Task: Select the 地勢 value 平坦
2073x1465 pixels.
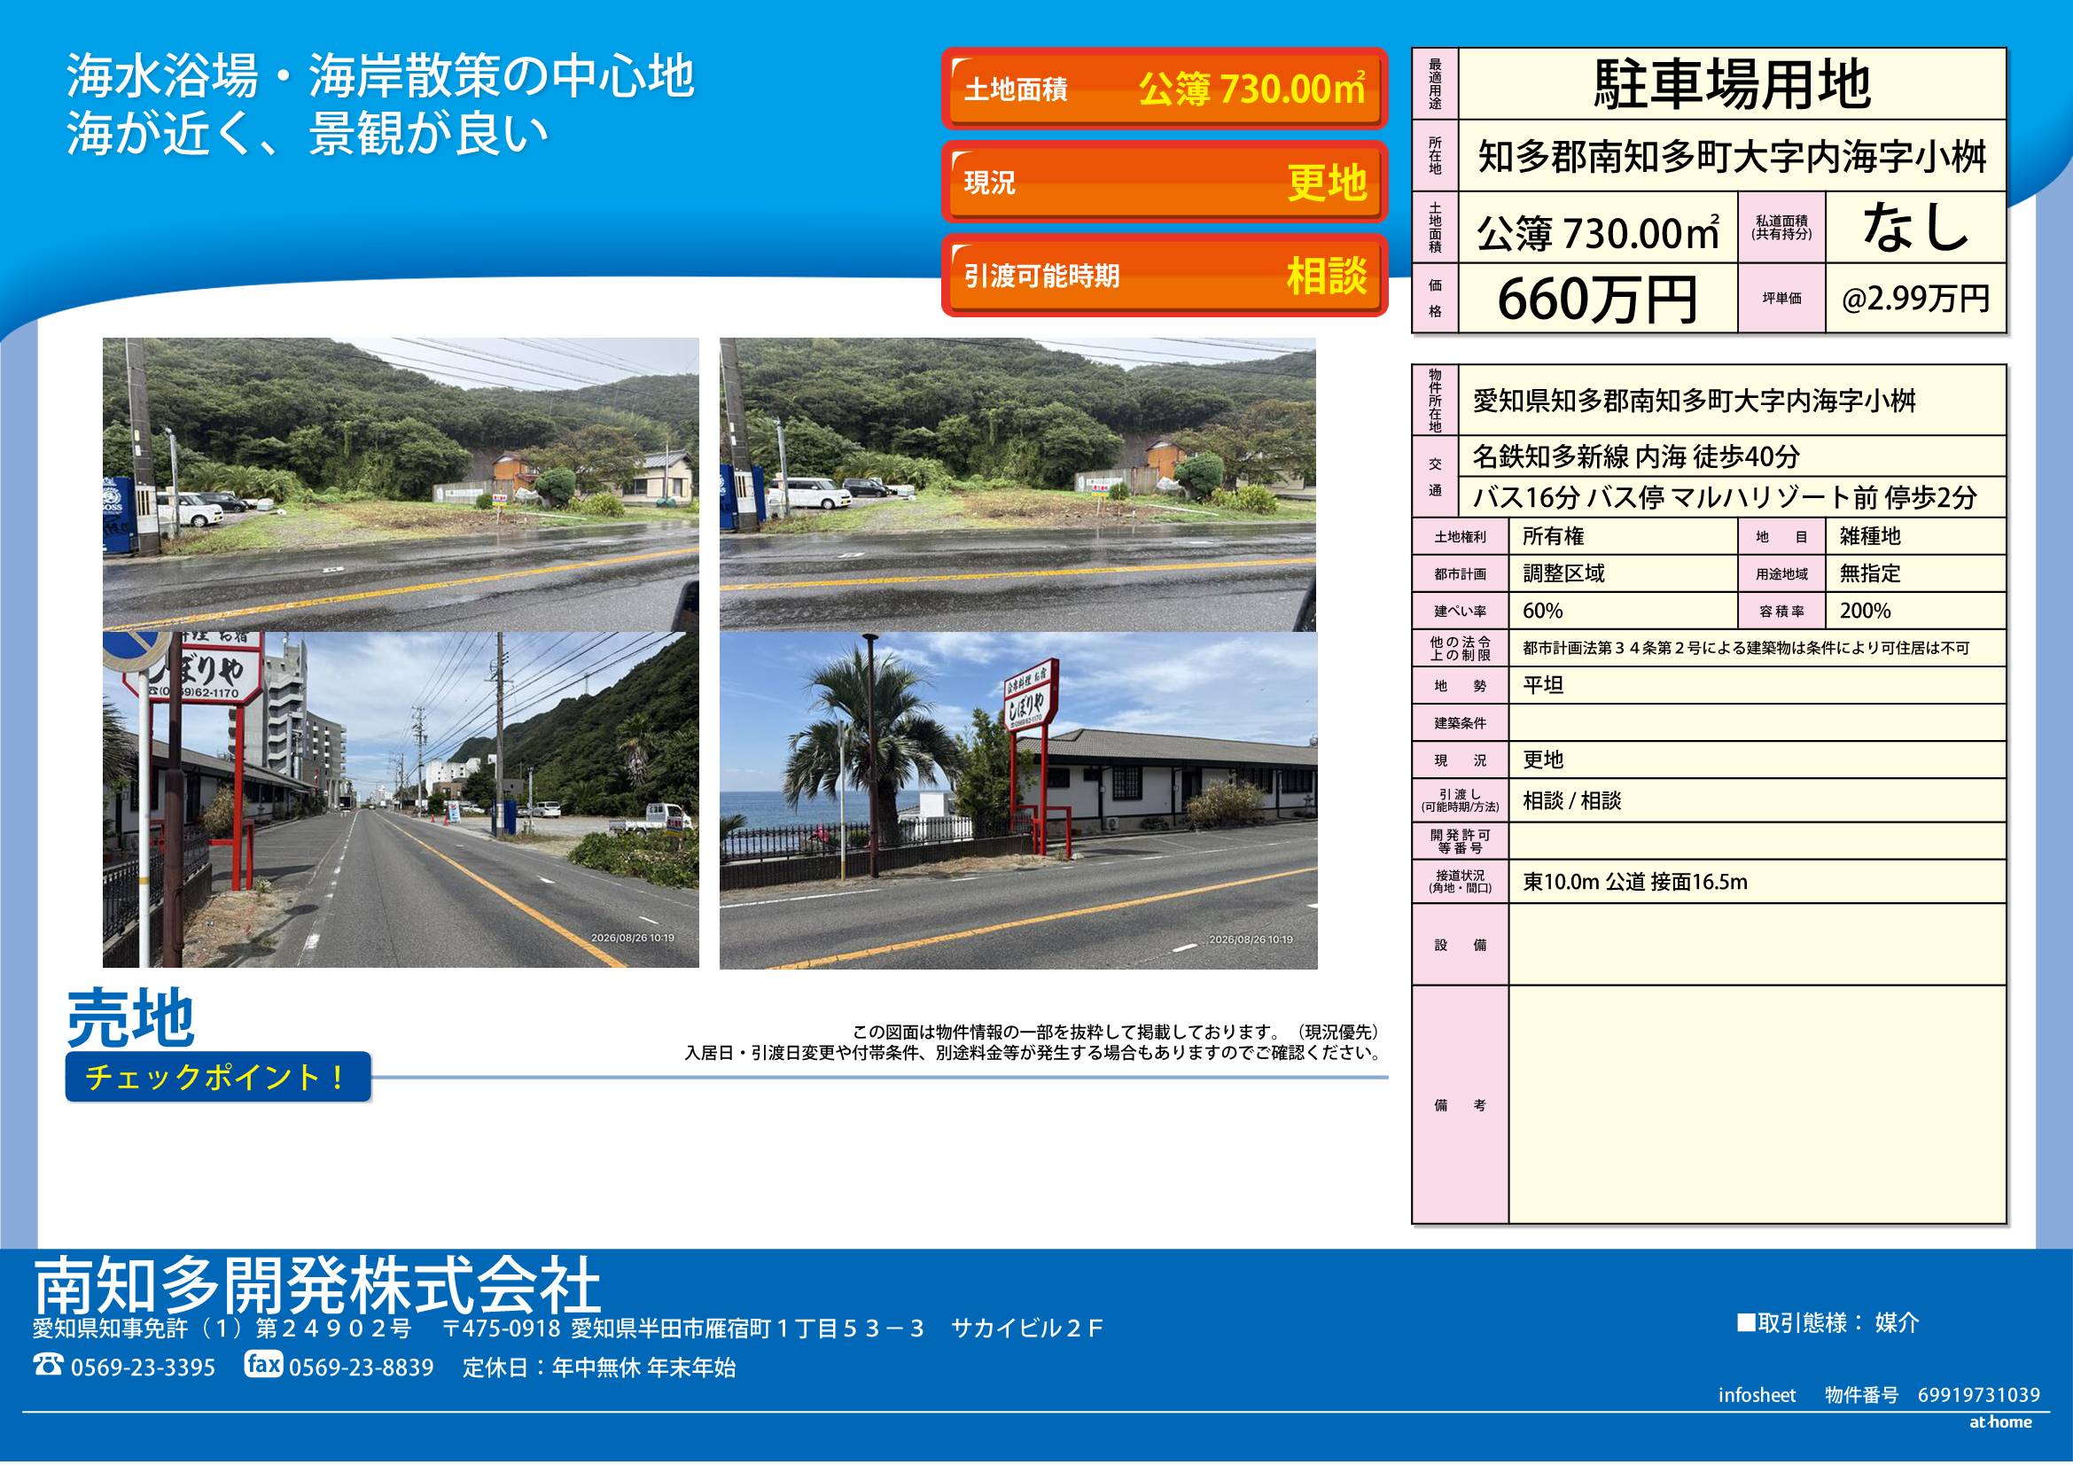Action: click(1544, 687)
